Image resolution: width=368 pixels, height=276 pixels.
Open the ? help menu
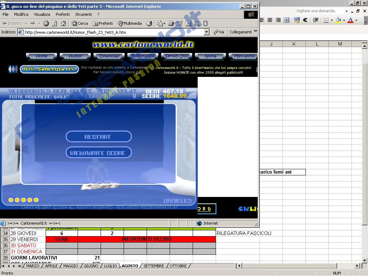tap(98, 14)
